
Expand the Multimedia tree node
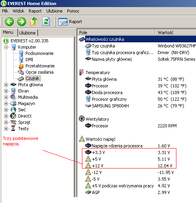(6, 97)
